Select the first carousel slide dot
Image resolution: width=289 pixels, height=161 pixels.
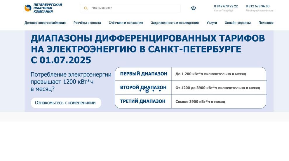point(140,90)
